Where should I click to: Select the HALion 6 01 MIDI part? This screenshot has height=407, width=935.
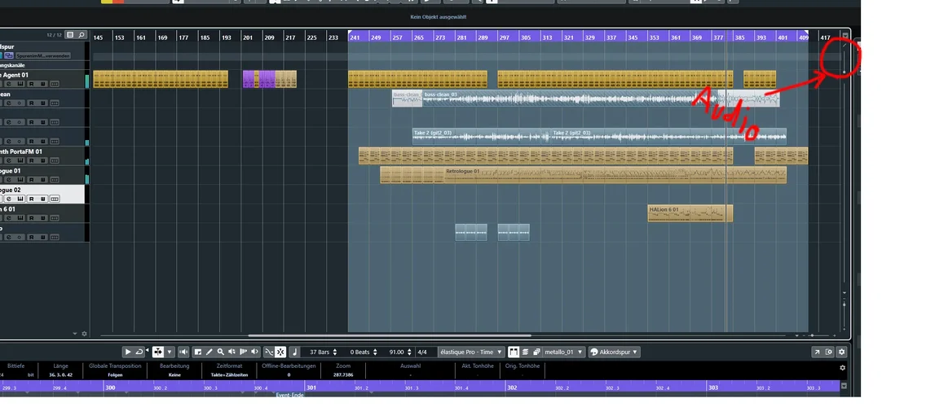[x=690, y=213]
